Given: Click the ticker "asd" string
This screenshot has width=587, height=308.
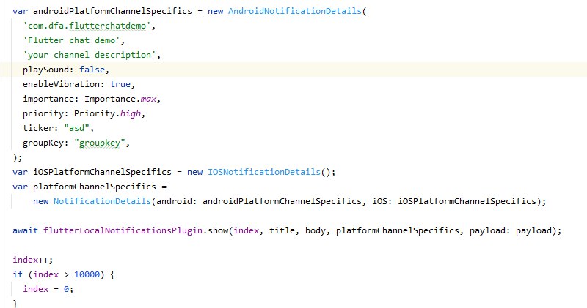Looking at the screenshot, I should click(x=77, y=128).
